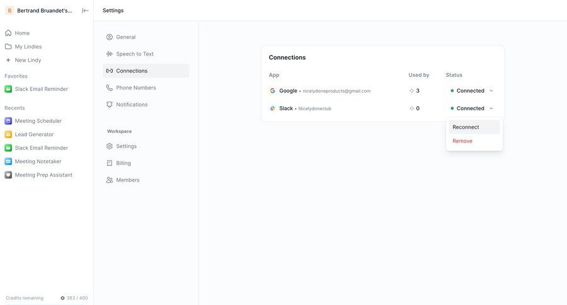
Task: Click the Used by column header
Action: tap(419, 75)
